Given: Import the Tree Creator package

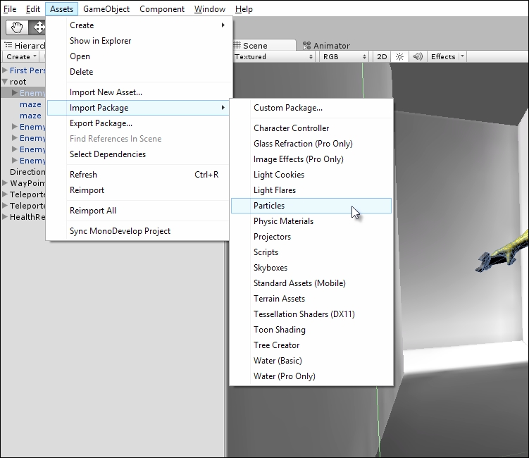Looking at the screenshot, I should [x=311, y=345].
